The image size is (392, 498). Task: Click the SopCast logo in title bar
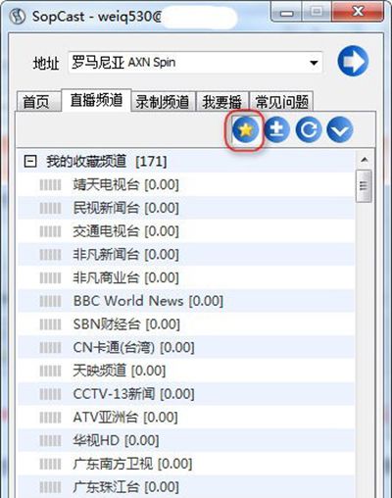pyautogui.click(x=18, y=16)
